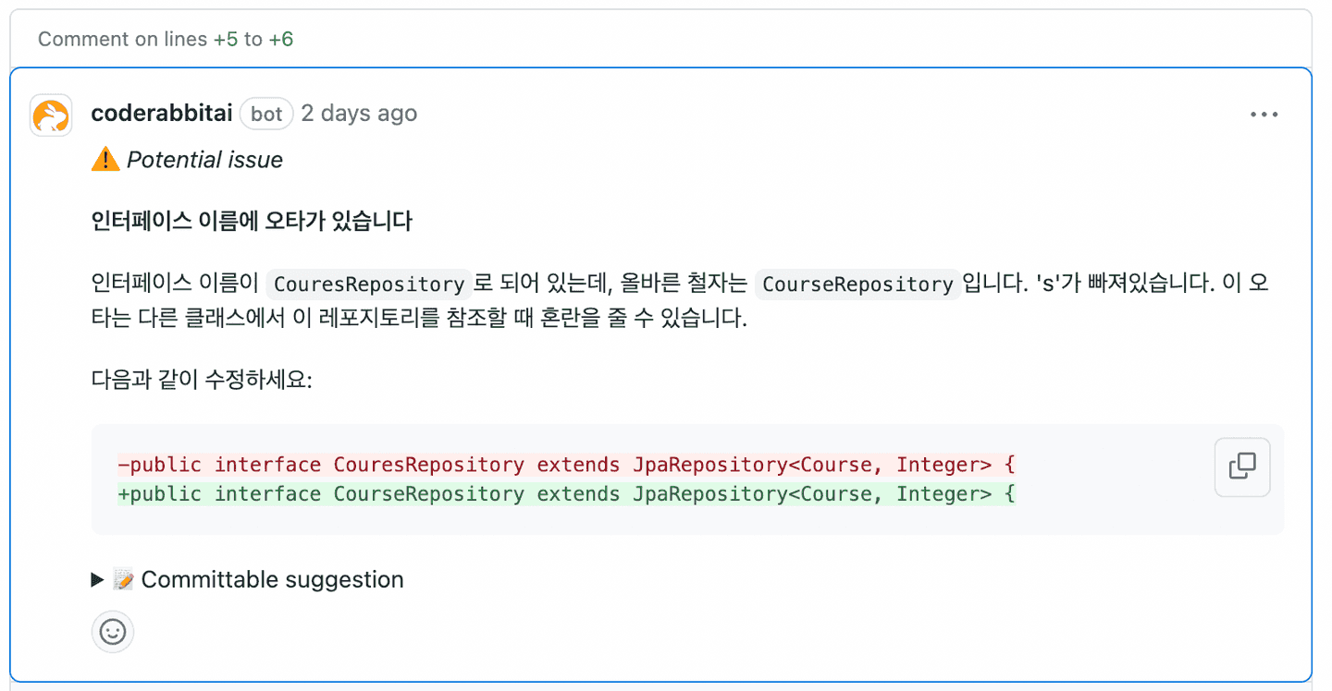This screenshot has height=691, width=1332.
Task: Open the '2 days ago' timestamp permalink
Action: tap(359, 114)
